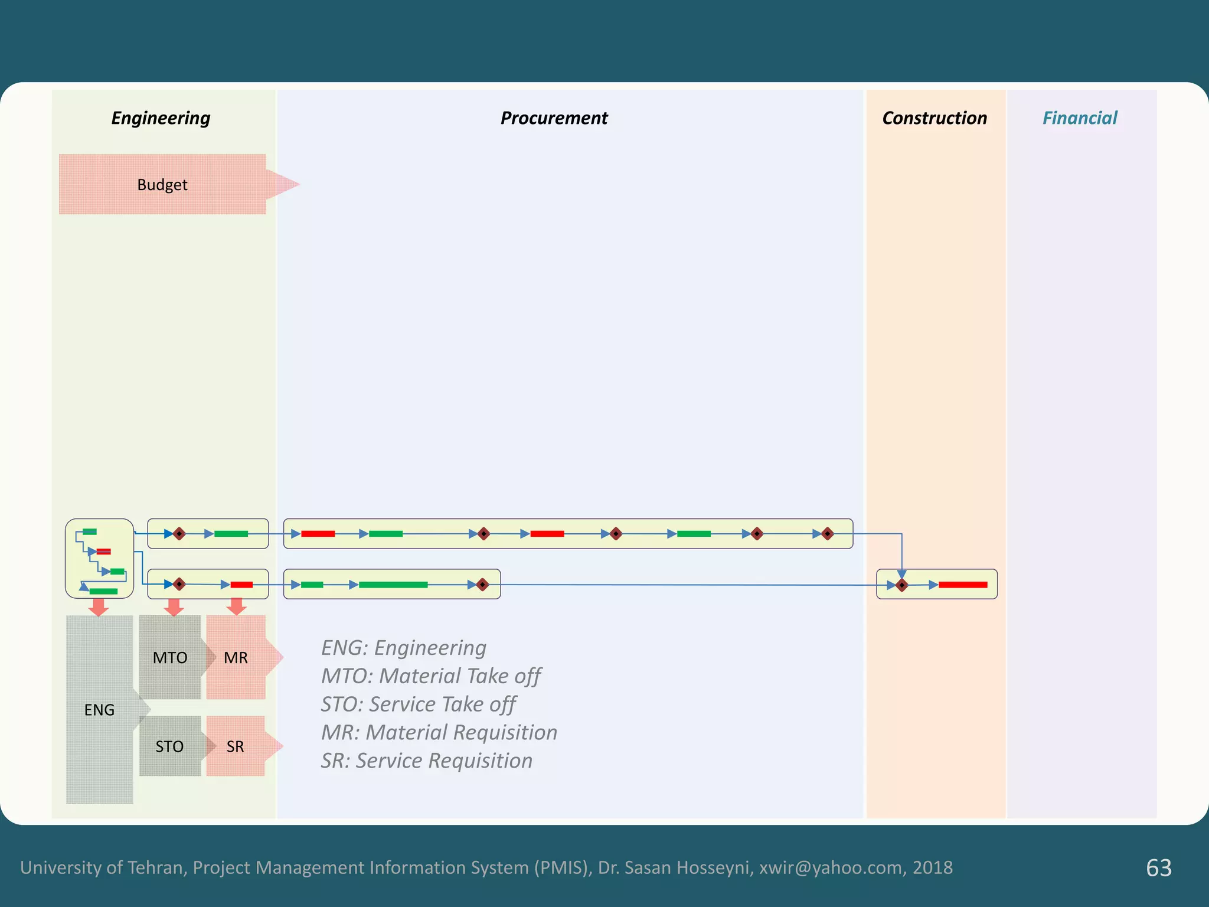This screenshot has height=907, width=1209.
Task: Click the red down arrow above MTO
Action: (x=174, y=607)
